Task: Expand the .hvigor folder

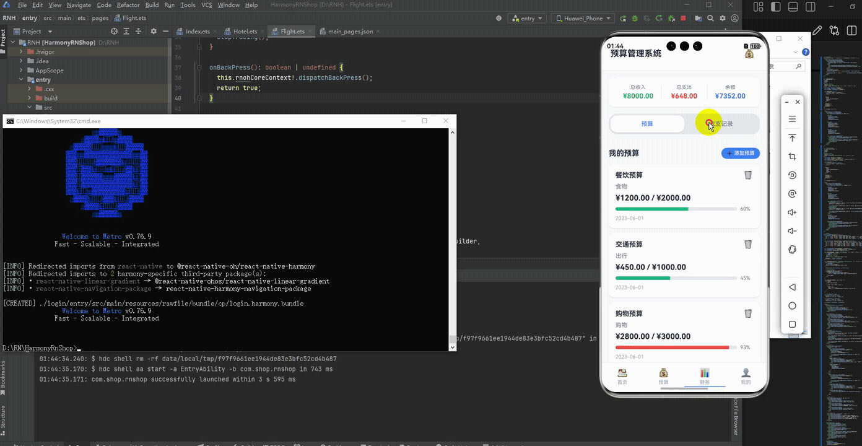Action: pyautogui.click(x=21, y=52)
